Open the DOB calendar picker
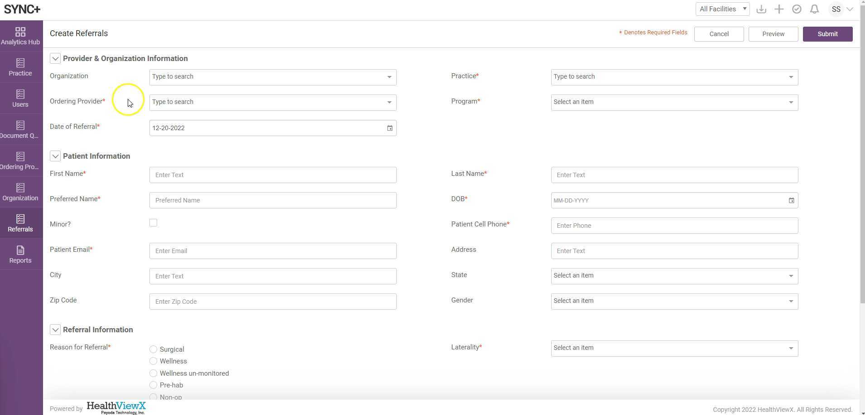Image resolution: width=865 pixels, height=415 pixels. click(x=791, y=201)
